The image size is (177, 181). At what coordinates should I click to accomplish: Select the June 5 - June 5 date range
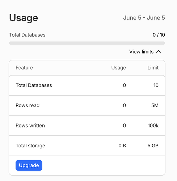tap(144, 18)
